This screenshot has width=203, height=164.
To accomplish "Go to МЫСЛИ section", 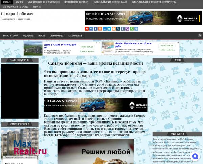I will point(42,36).
